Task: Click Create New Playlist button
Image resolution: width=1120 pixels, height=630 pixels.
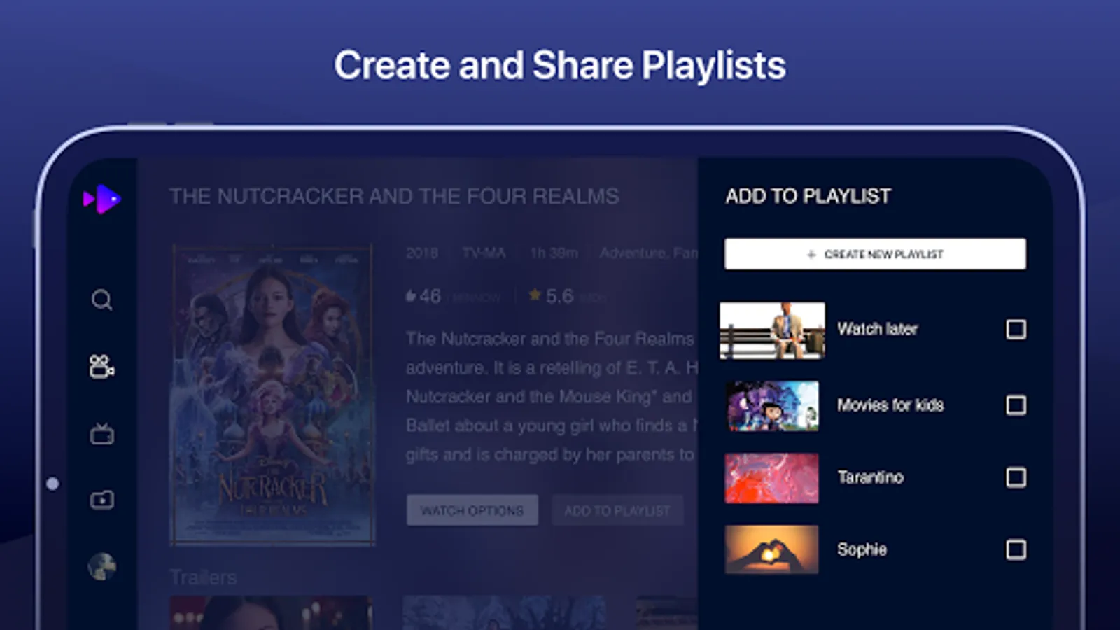Action: tap(875, 254)
